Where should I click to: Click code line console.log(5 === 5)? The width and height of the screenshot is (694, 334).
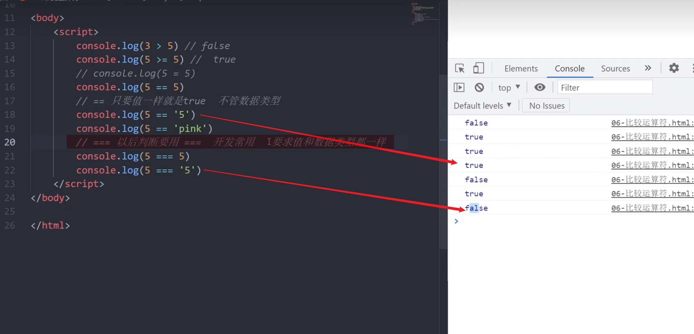[x=133, y=156]
